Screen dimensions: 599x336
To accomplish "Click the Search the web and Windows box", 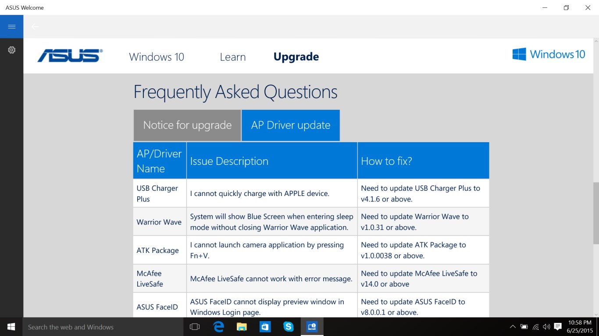I will click(x=103, y=327).
